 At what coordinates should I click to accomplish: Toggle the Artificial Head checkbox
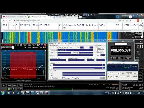coord(97,49)
